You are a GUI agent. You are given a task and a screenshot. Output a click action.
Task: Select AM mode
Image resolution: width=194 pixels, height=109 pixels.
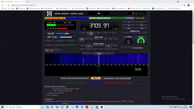pyautogui.click(x=98, y=34)
